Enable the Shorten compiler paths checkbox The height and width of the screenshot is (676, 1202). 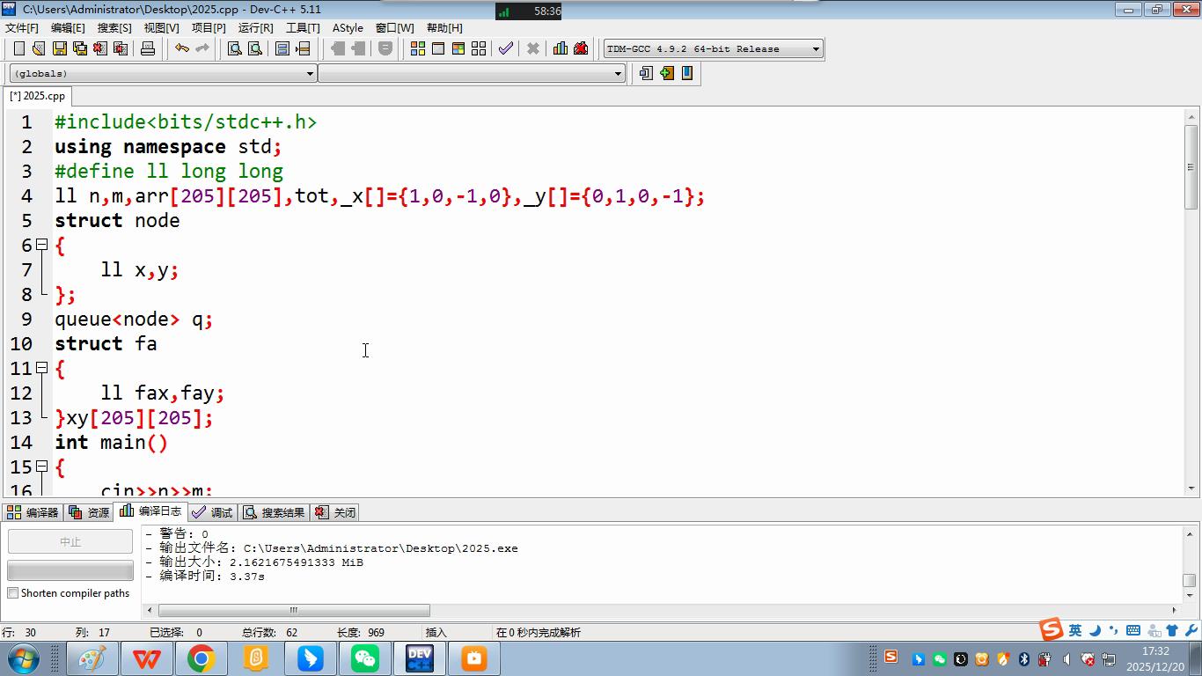click(13, 593)
